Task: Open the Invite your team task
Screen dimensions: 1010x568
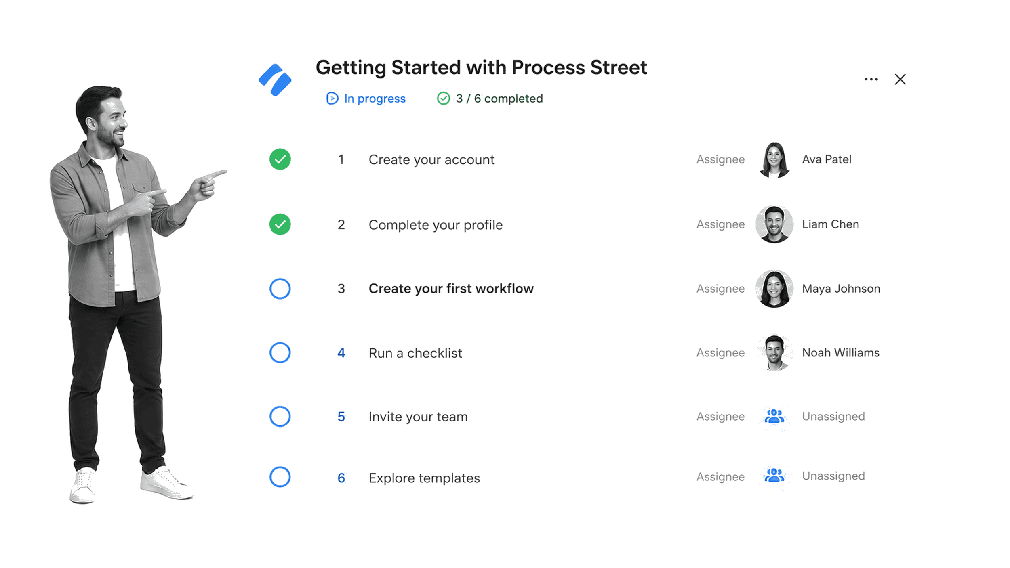Action: (x=418, y=417)
